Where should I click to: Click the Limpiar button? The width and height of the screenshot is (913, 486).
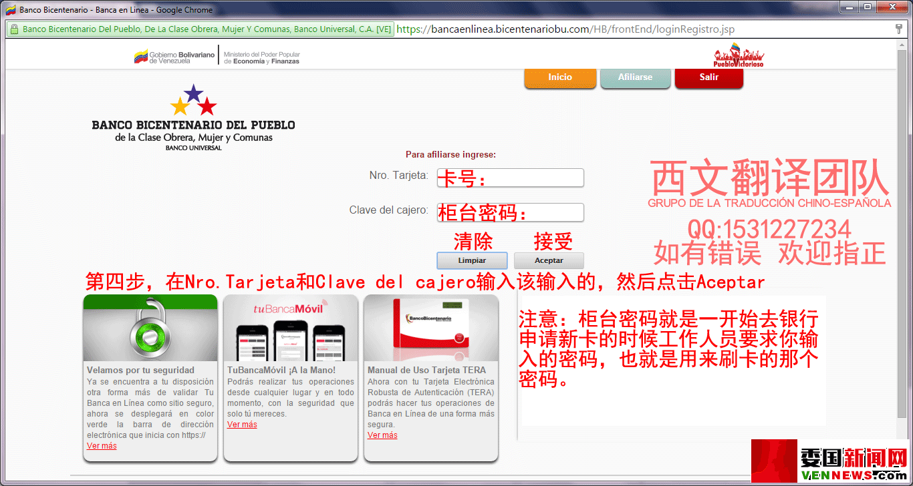coord(472,260)
